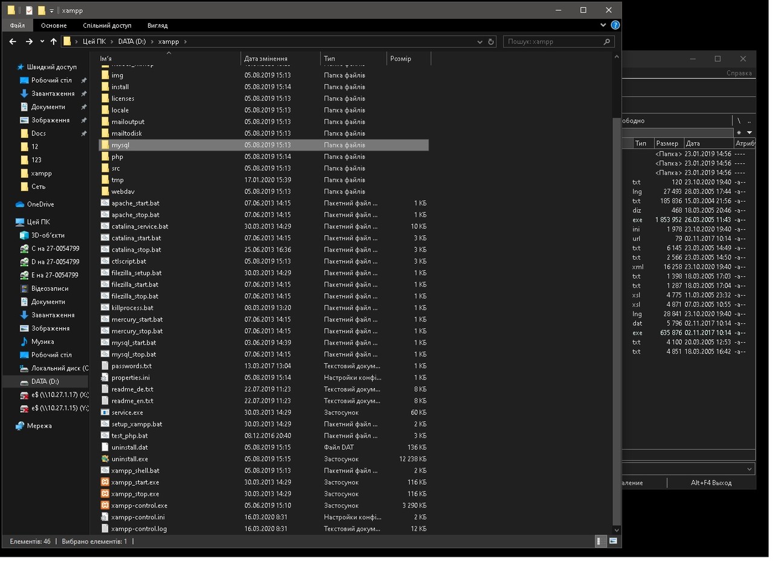Select the uninstall.exe file icon
Viewport: 773px width, 567px height.
click(x=104, y=459)
